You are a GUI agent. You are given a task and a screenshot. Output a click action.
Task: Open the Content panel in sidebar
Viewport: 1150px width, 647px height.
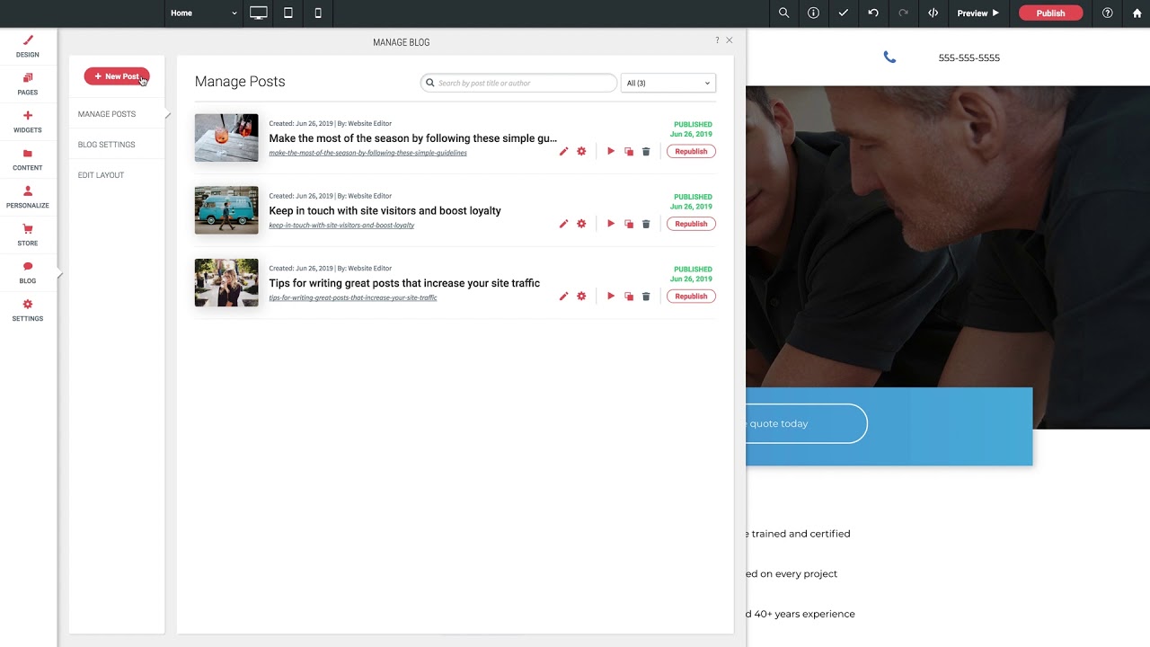click(28, 160)
